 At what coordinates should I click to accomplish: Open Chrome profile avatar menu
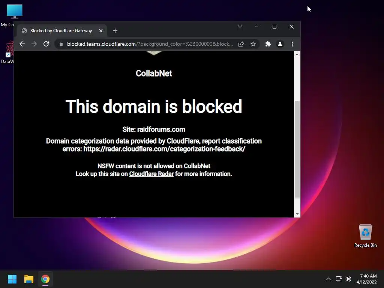pyautogui.click(x=280, y=44)
